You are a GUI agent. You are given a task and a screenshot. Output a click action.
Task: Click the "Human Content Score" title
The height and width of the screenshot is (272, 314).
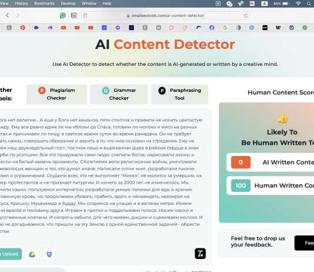pyautogui.click(x=280, y=92)
